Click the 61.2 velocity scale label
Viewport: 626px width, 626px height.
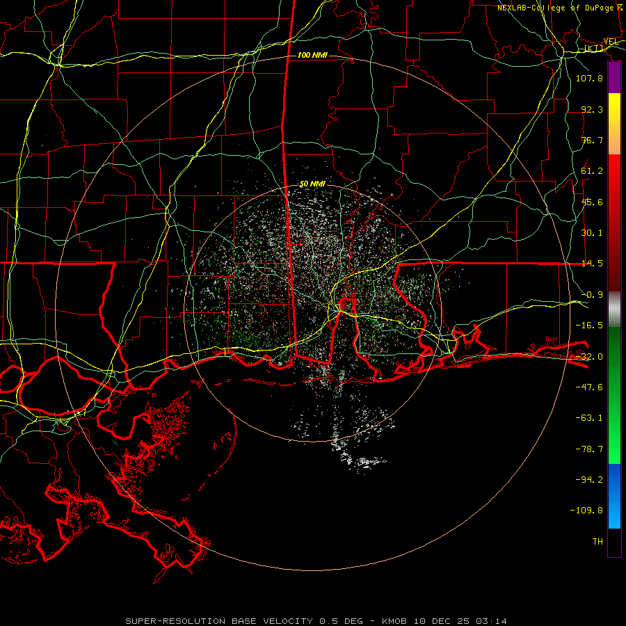coord(592,171)
